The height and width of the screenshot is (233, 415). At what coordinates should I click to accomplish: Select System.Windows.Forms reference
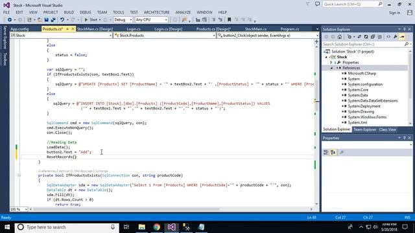pos(367,117)
